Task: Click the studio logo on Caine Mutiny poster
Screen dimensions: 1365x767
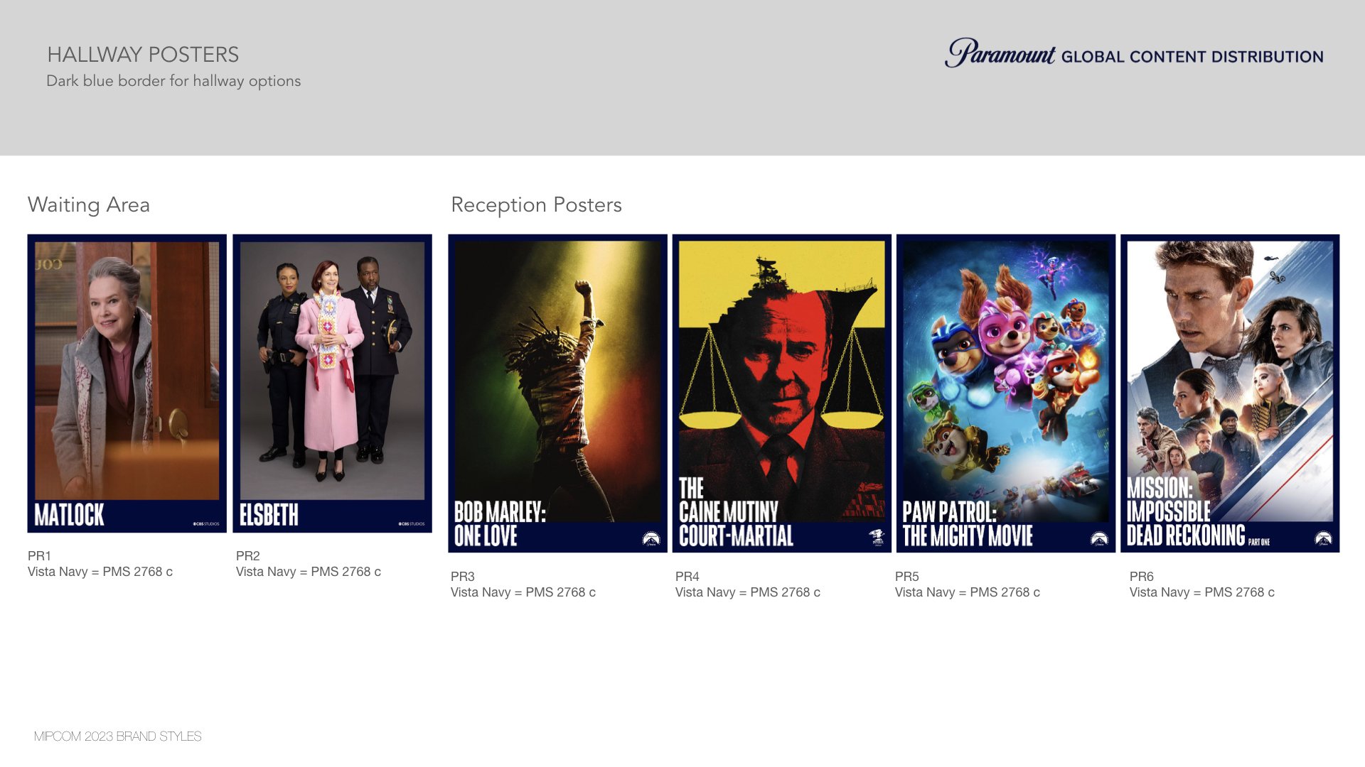Action: pyautogui.click(x=877, y=538)
